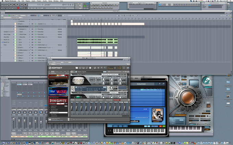Open the Drum Bus output of Drum Comp

pos(40,34)
